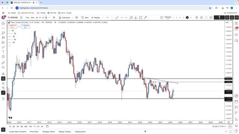Collapse the bottom panel chevron
239x134 pixels.
click(x=226, y=131)
